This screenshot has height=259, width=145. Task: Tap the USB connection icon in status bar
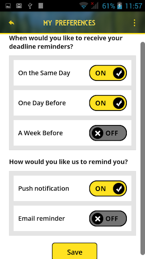[x=30, y=6]
